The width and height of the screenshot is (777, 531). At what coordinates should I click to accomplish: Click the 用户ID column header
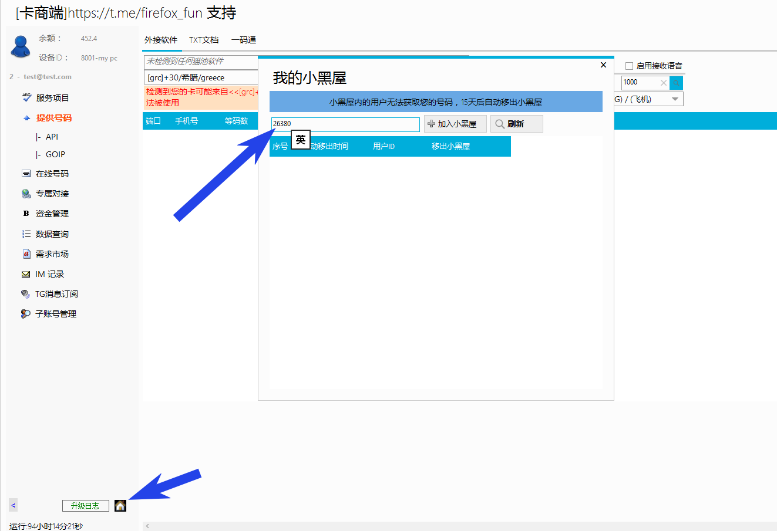pyautogui.click(x=384, y=146)
